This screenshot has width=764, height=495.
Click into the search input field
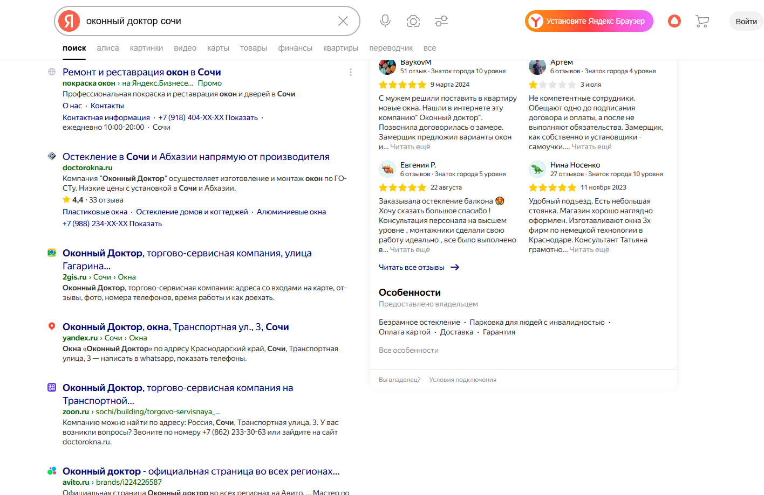pos(205,21)
